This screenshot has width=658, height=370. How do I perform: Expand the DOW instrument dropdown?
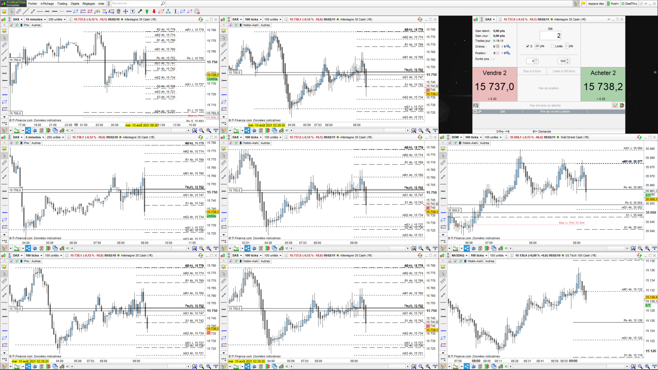457,137
